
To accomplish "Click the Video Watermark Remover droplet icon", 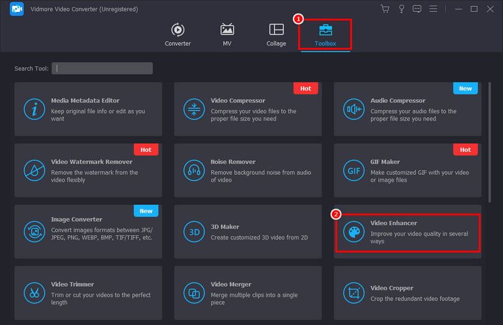I will [x=35, y=170].
